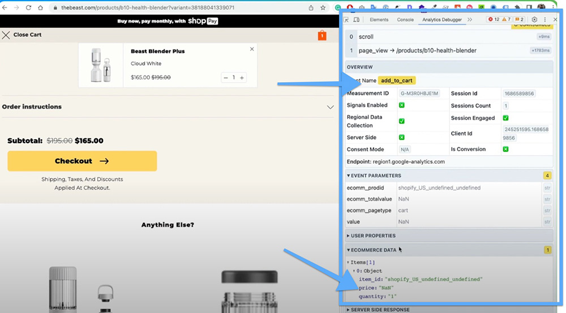Click the Beast Blender Plus product title
The width and height of the screenshot is (566, 313).
[x=158, y=52]
